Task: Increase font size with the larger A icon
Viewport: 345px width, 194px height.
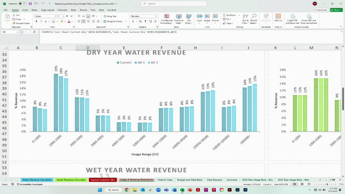Action: click(67, 16)
